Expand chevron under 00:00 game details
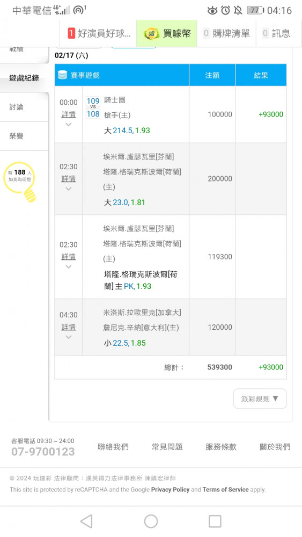 (69, 125)
